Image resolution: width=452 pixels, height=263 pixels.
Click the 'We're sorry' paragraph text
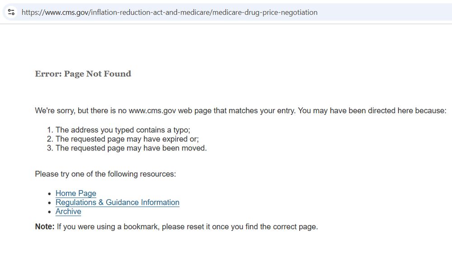(240, 111)
